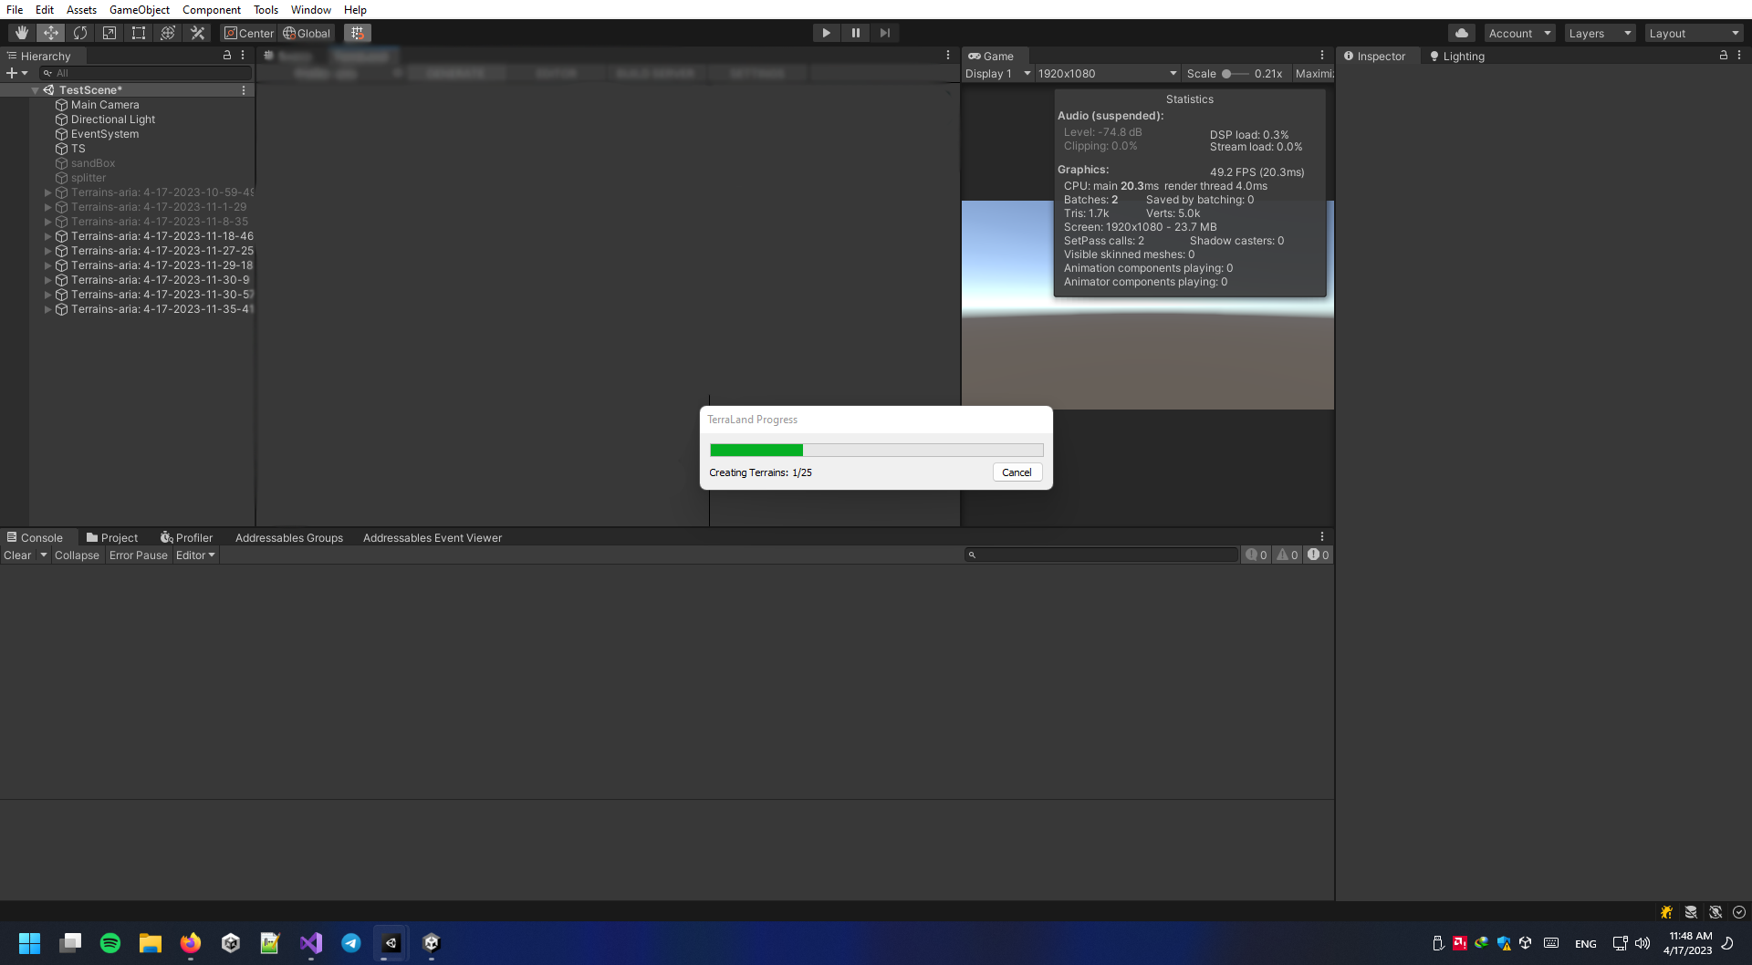Screen dimensions: 1752x965
Task: Activate the Rotate tool
Action: (80, 32)
